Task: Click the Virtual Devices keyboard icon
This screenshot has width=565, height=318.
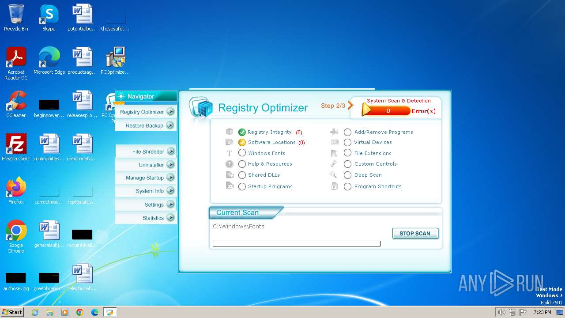Action: (335, 142)
